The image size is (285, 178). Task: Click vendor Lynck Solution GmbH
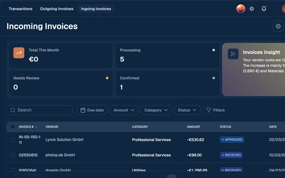pyautogui.click(x=64, y=140)
